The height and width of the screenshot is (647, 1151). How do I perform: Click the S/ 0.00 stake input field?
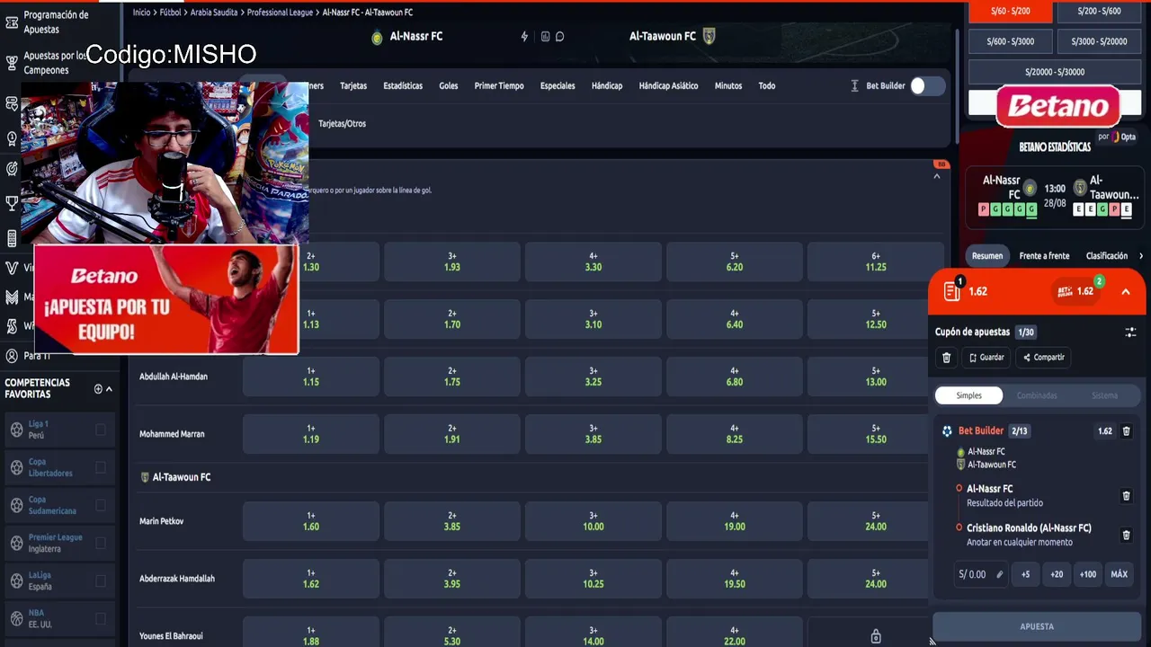click(x=981, y=574)
